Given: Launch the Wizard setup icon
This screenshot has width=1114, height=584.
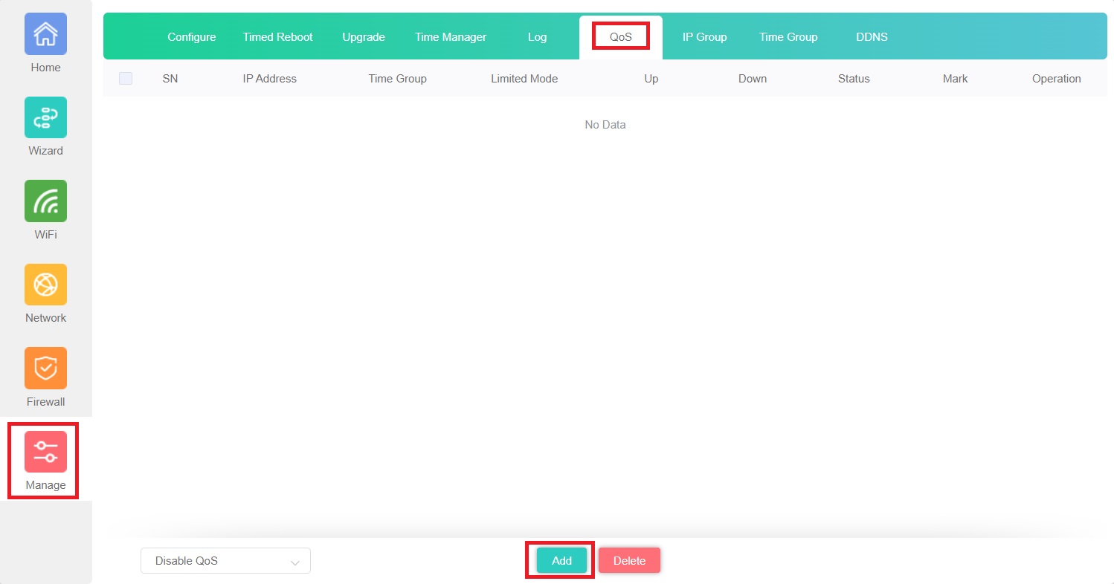Looking at the screenshot, I should point(45,117).
